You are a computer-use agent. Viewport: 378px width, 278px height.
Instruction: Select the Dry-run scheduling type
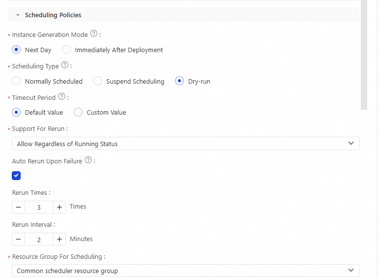point(179,81)
